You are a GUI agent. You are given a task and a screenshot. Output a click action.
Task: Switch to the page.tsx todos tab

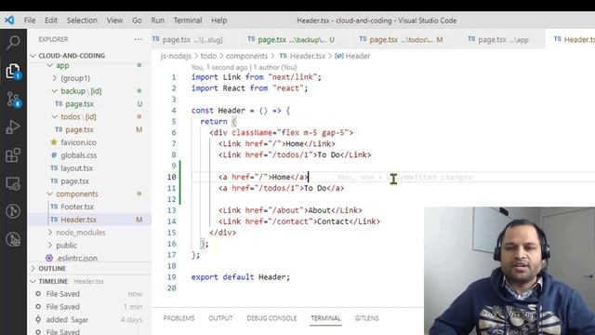pyautogui.click(x=403, y=39)
